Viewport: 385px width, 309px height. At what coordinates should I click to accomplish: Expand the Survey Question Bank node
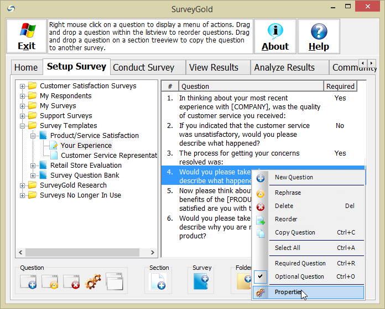point(33,175)
